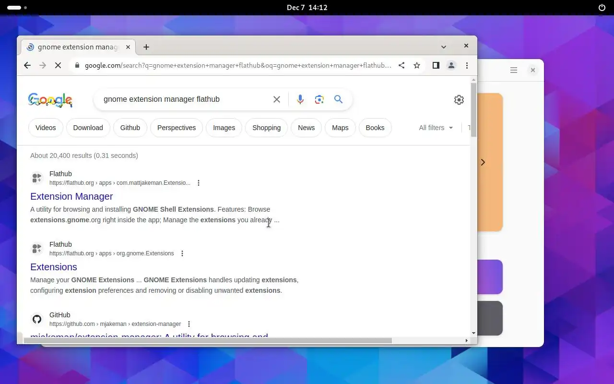The height and width of the screenshot is (384, 614).
Task: Open the clock showing Dec 7 14:12
Action: (307, 8)
